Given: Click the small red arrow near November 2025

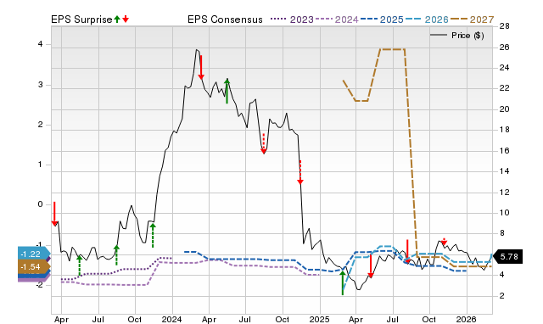Looking at the screenshot, I should 445,242.
